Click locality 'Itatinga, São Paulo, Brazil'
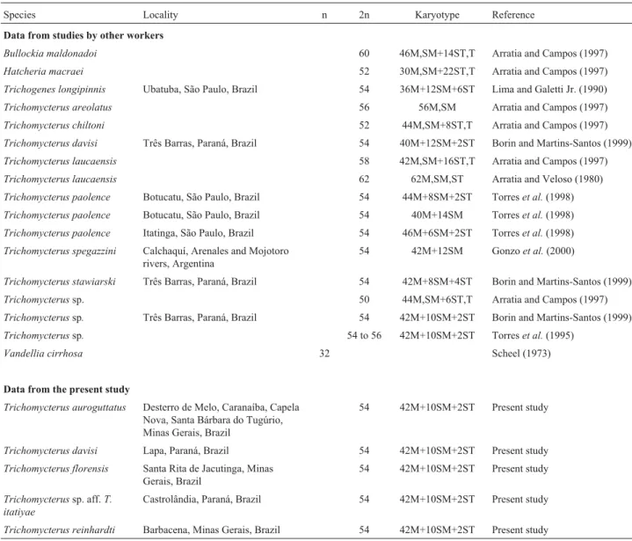This screenshot has width=632, height=541. coord(199,233)
